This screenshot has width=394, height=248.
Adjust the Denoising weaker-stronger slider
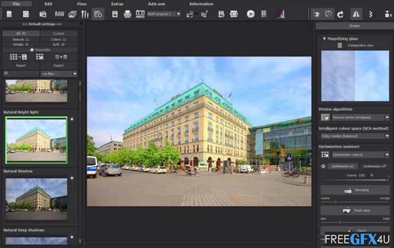355,202
